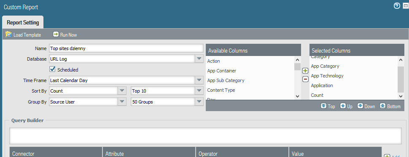The height and width of the screenshot is (157, 409).
Task: Select the Report Setting tab
Action: coord(23,22)
